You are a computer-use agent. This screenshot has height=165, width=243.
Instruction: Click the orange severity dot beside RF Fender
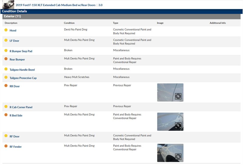pos(6,146)
